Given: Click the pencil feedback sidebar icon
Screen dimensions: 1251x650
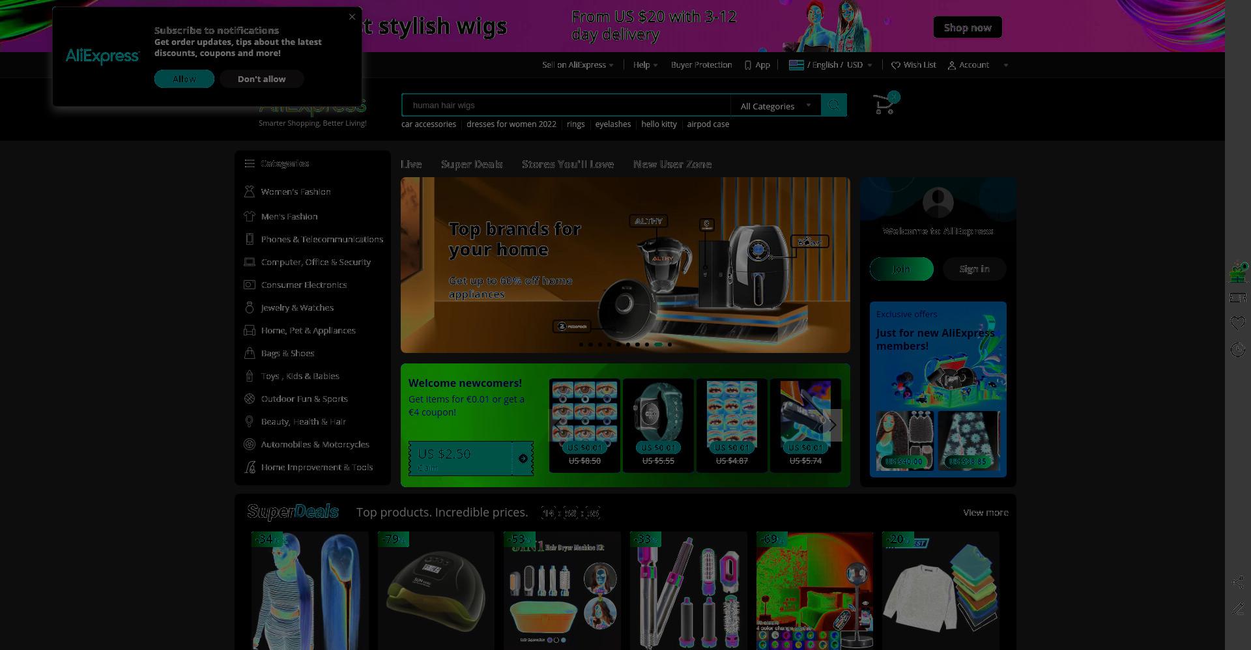Looking at the screenshot, I should coord(1238,608).
